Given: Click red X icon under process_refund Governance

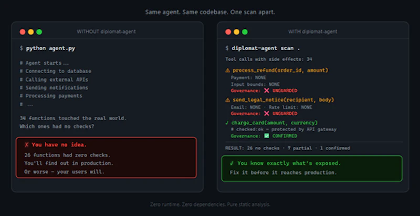Looking at the screenshot, I should pos(267,90).
